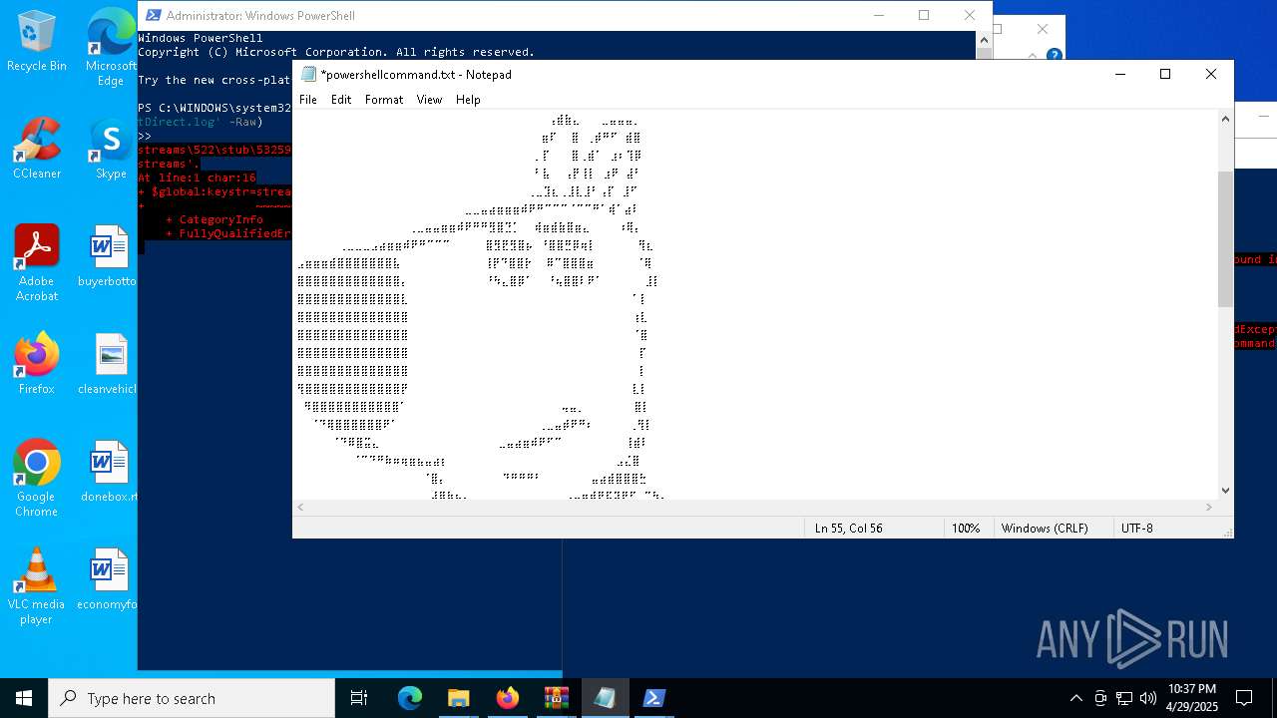Screen dimensions: 1277x718
Task: Minimize the PowerShell window
Action: pyautogui.click(x=879, y=15)
